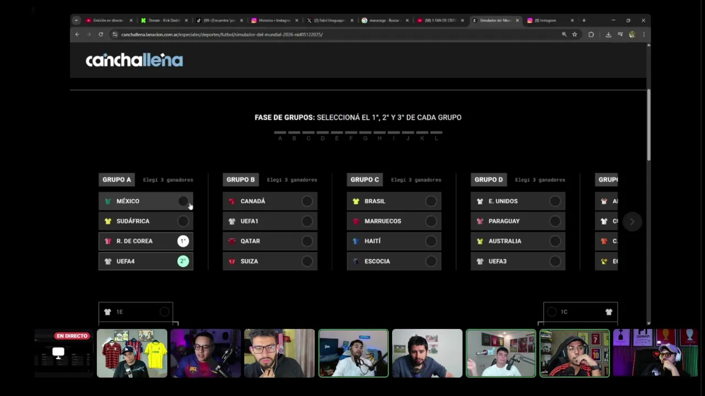Click Grupo B header label
Viewport: 705px width, 396px height.
coord(241,180)
